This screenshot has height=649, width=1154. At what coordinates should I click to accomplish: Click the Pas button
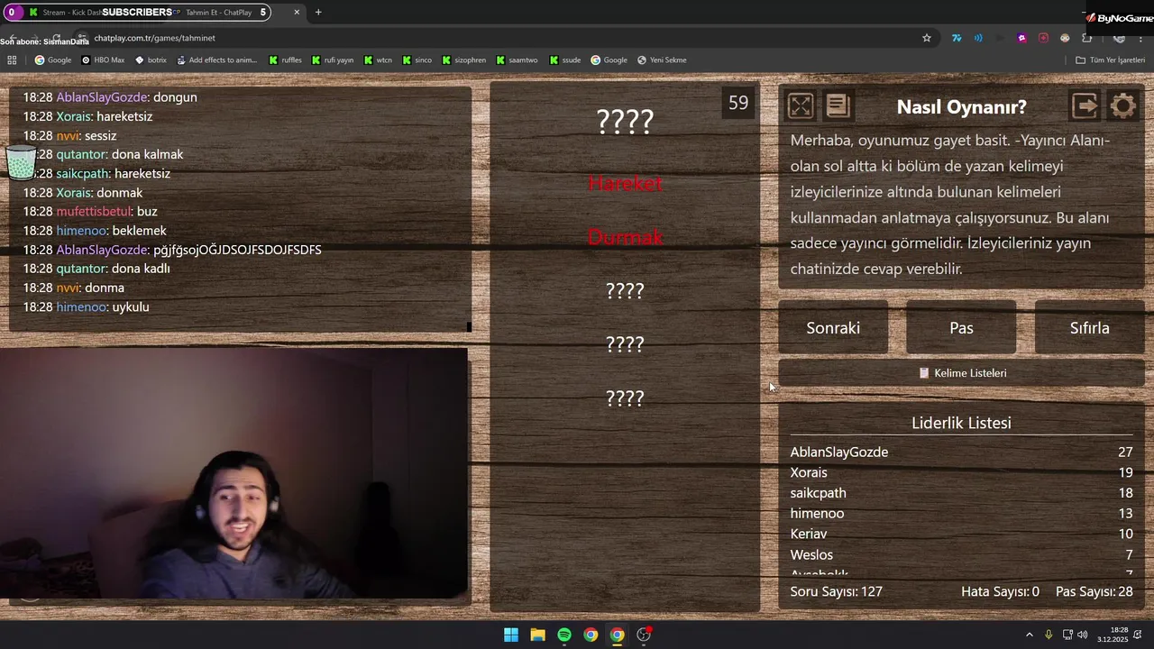coord(961,328)
